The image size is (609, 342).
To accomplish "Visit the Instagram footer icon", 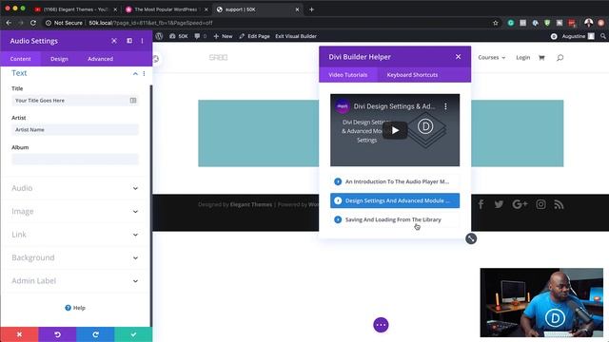I will click(540, 204).
